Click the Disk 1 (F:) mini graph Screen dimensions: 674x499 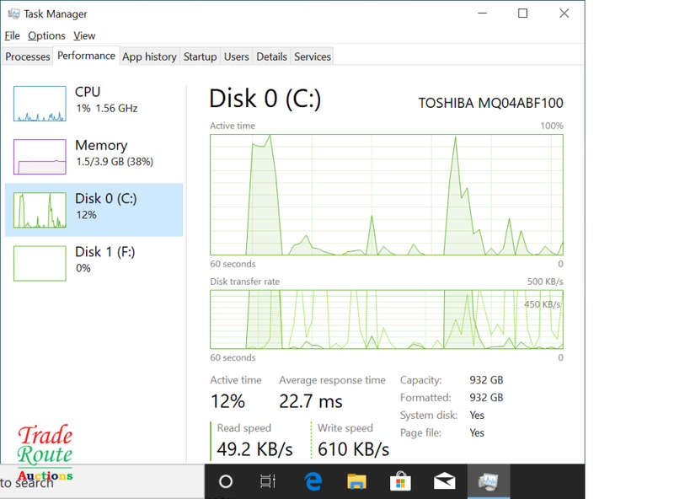click(x=40, y=263)
